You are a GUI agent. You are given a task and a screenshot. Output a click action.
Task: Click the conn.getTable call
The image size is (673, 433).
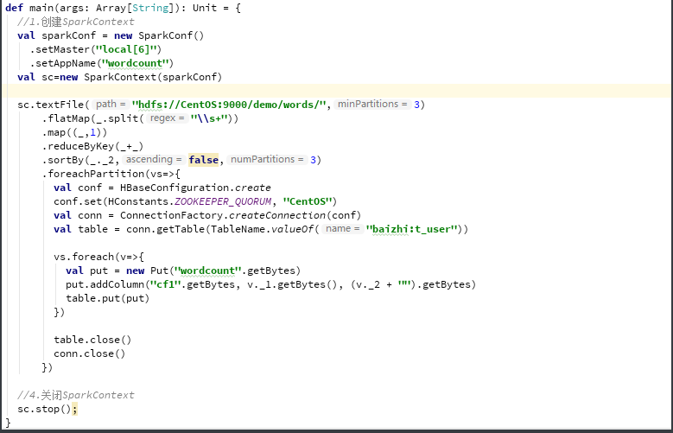click(x=168, y=229)
